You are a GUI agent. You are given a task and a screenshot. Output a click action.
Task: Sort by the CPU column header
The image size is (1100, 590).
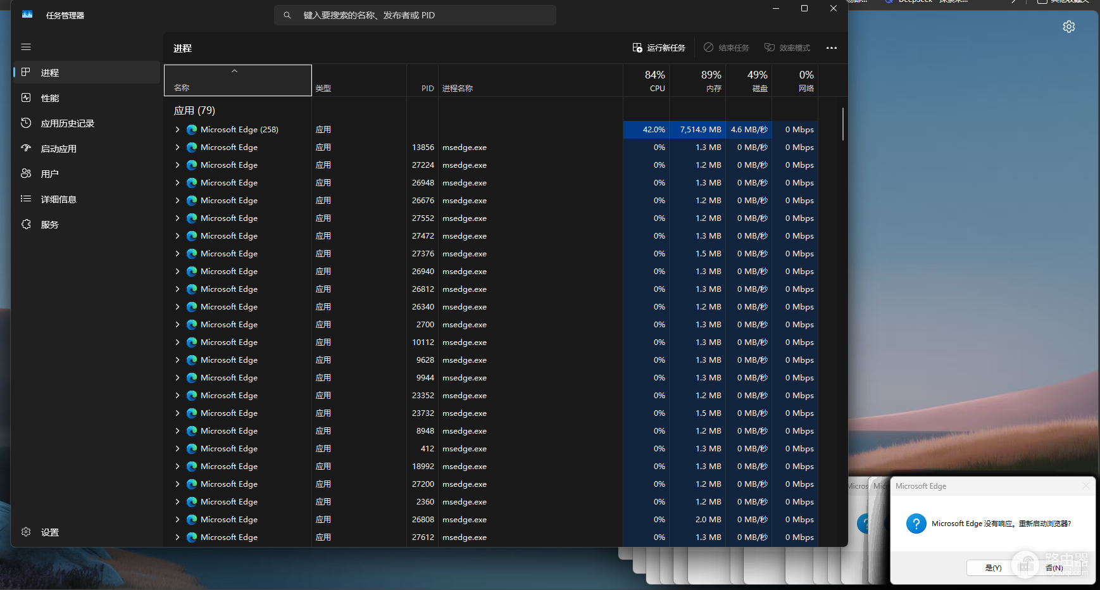click(646, 81)
